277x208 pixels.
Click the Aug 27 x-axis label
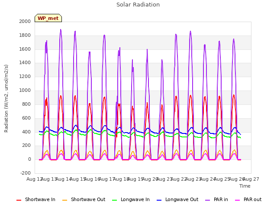click(x=251, y=179)
